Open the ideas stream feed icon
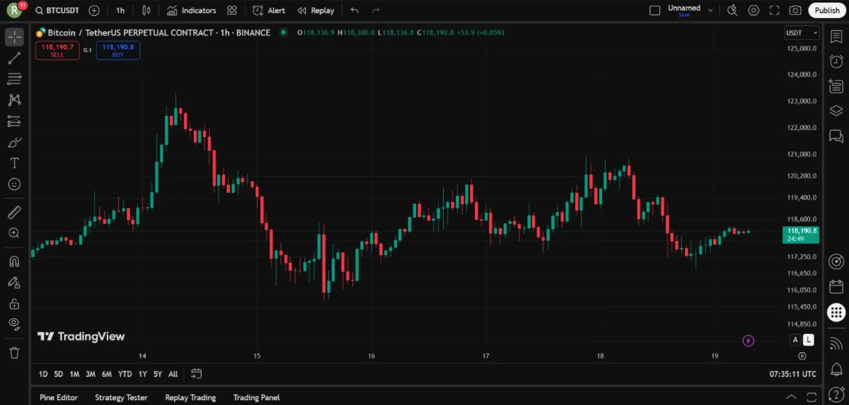Image resolution: width=849 pixels, height=405 pixels. pos(836,344)
